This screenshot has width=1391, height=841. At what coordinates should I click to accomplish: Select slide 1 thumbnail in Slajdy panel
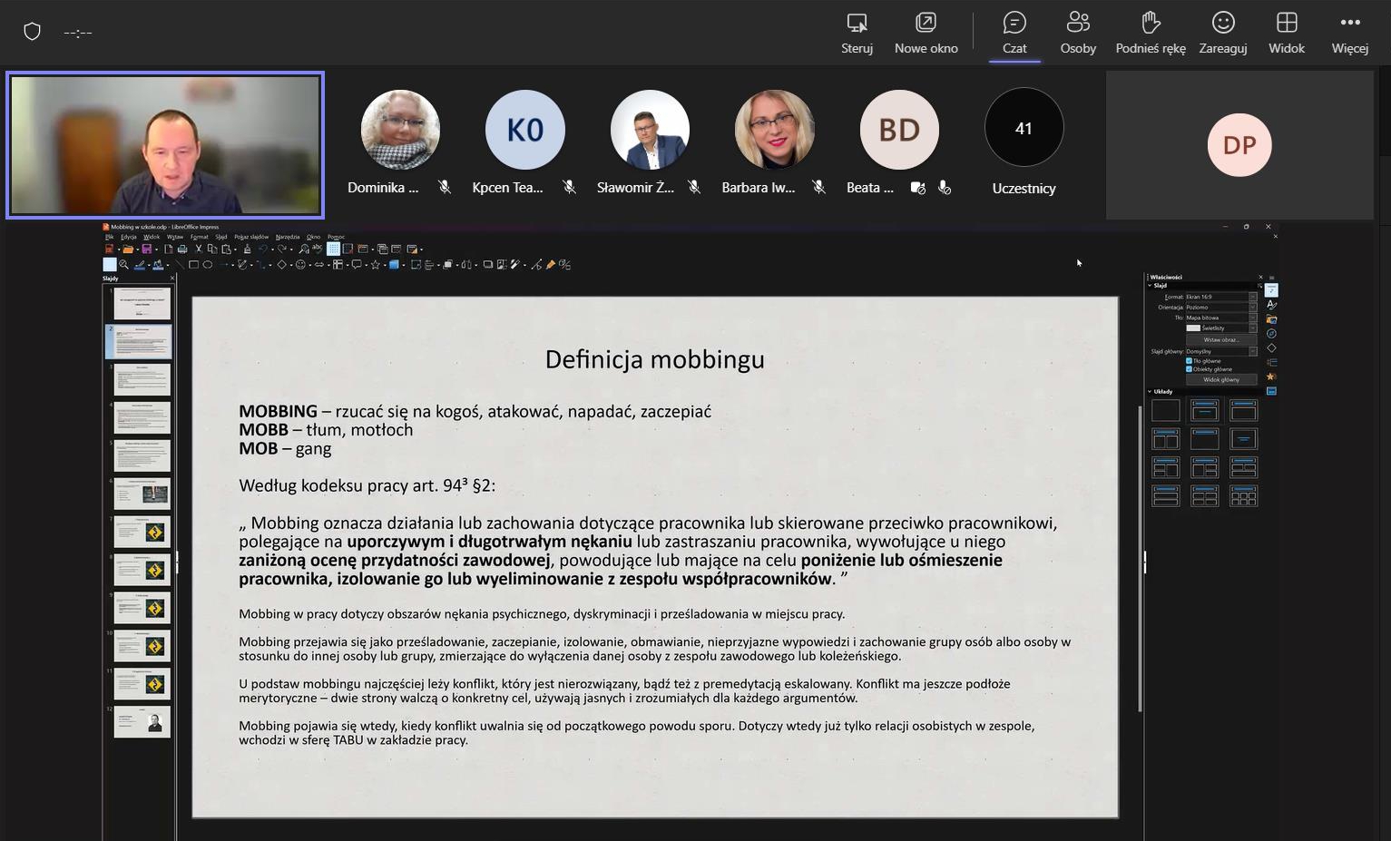tap(142, 304)
